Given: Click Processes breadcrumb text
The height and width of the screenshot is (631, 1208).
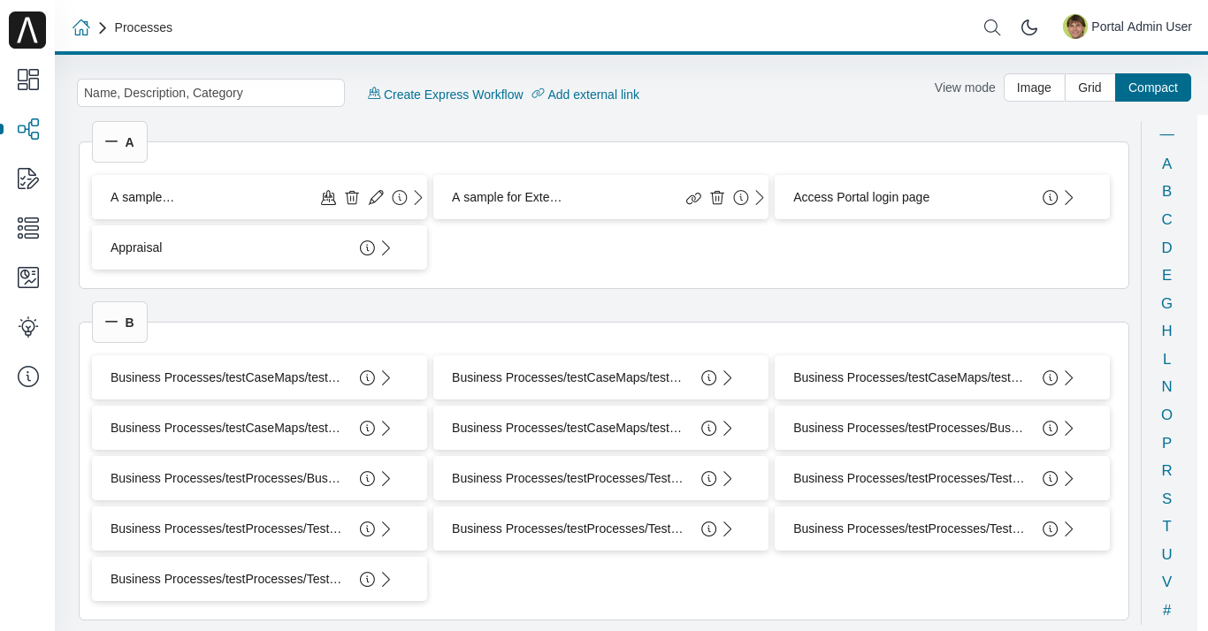Looking at the screenshot, I should click(x=143, y=27).
